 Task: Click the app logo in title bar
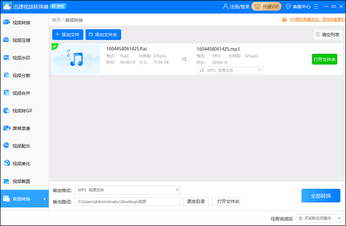coord(7,6)
